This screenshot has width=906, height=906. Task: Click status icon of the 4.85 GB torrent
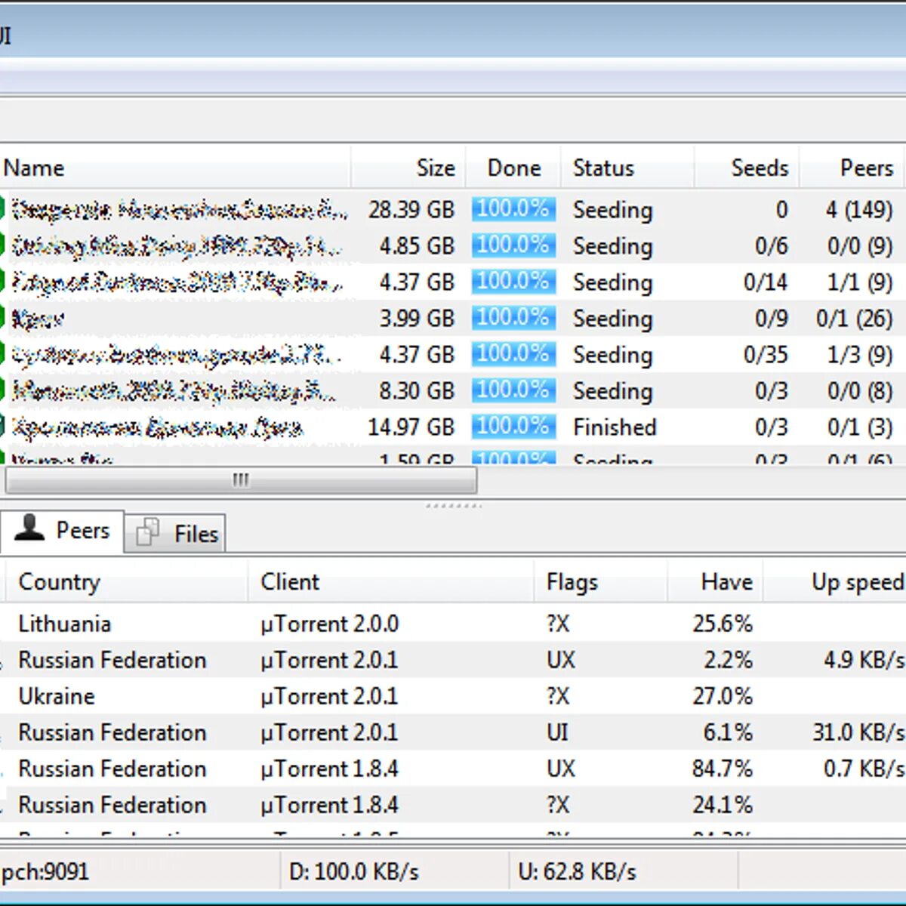point(2,245)
